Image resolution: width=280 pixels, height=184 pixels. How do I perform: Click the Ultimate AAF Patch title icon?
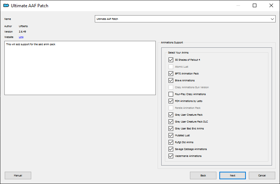[x=6, y=5]
